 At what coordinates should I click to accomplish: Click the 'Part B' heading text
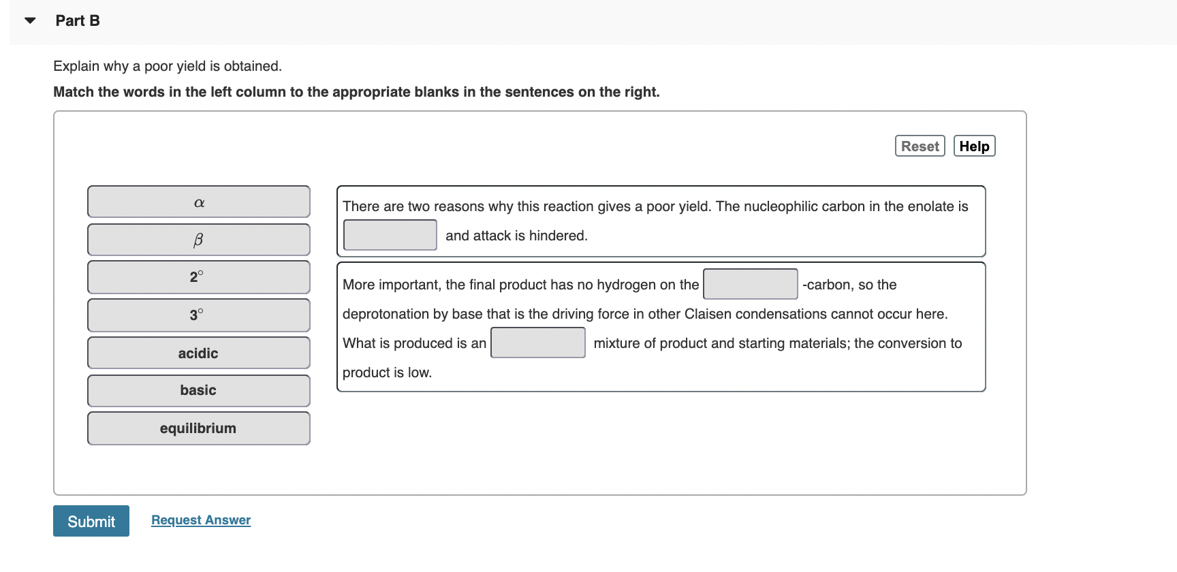pyautogui.click(x=78, y=20)
